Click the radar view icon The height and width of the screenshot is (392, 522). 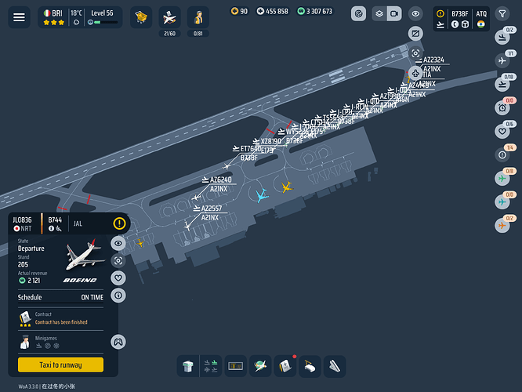[x=358, y=13]
